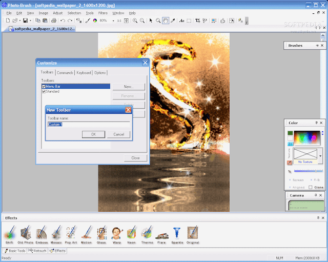Select the Crop tool icon
Viewport: 328px width, 262px height.
click(x=197, y=21)
